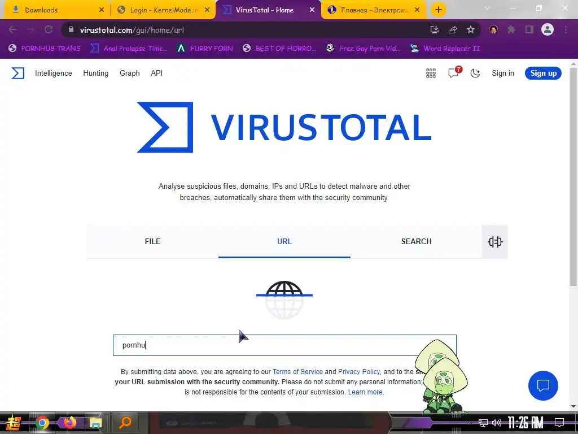Click the Sign in link
Screen dimensions: 578x434
(503, 73)
